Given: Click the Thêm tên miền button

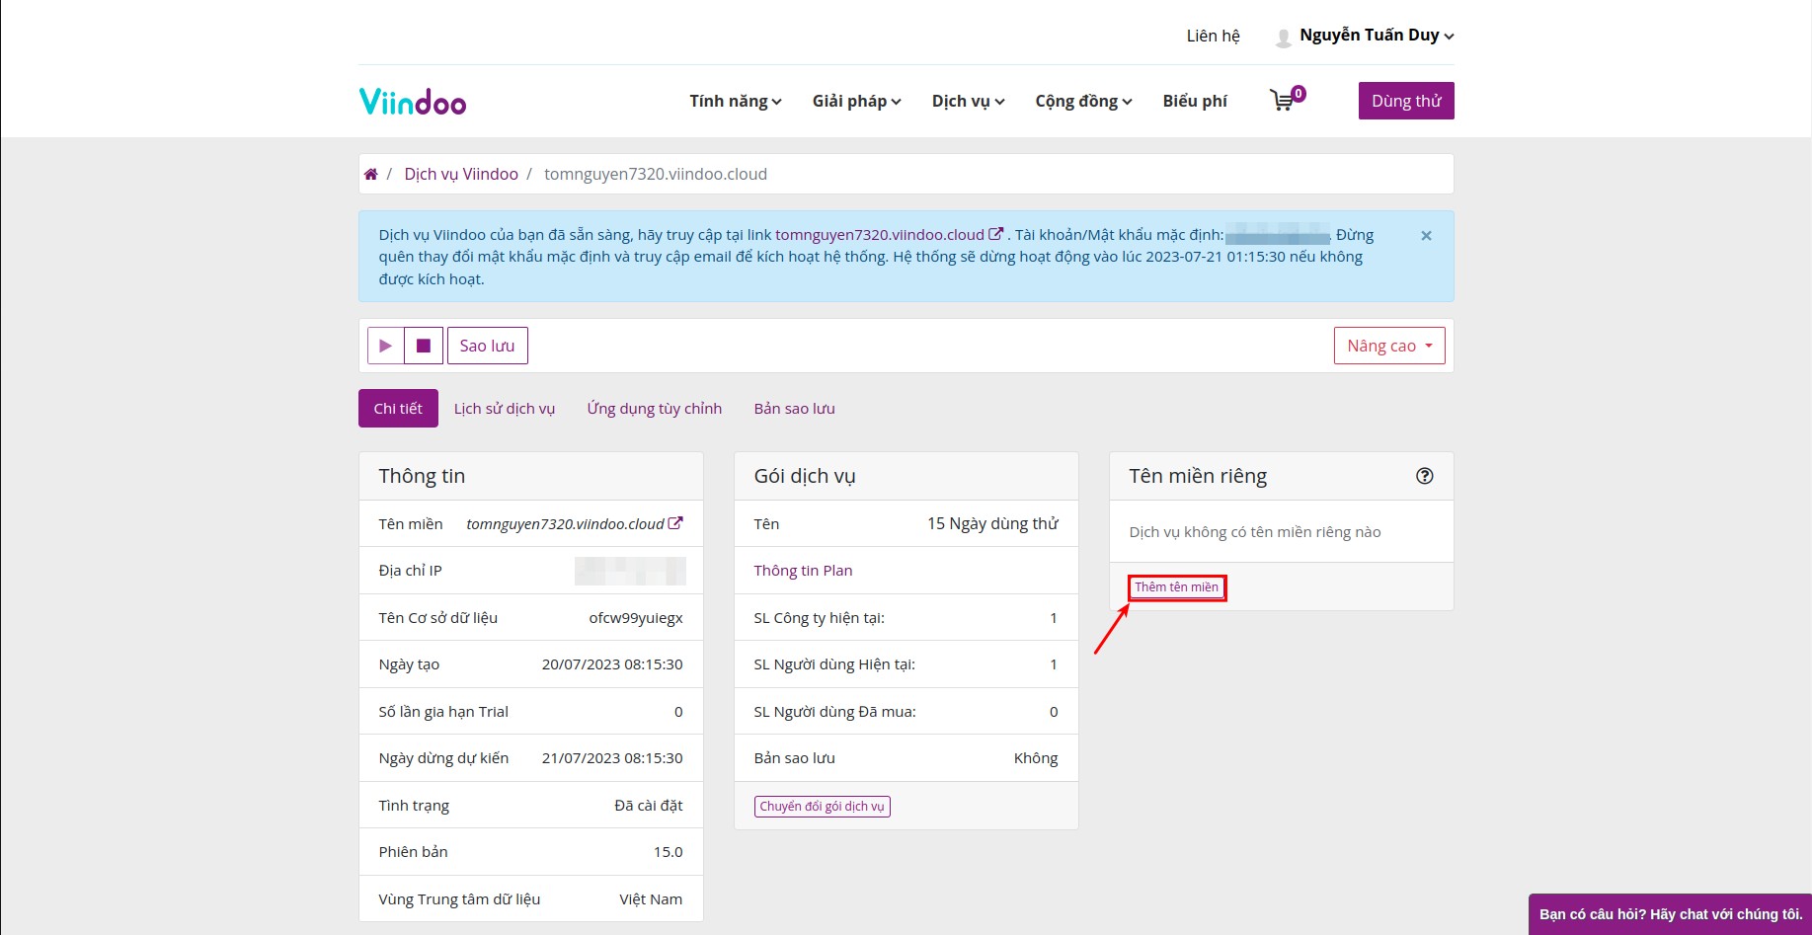Looking at the screenshot, I should [1176, 587].
